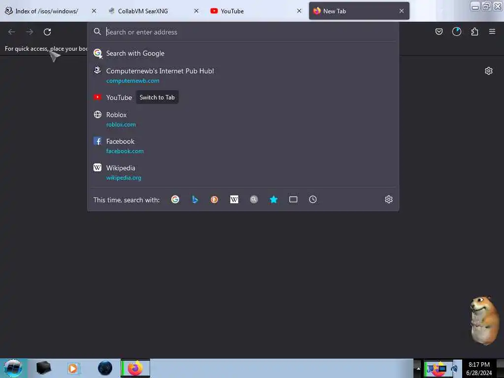Click the wikipedia.org link
This screenshot has height=378, width=504.
tap(124, 178)
